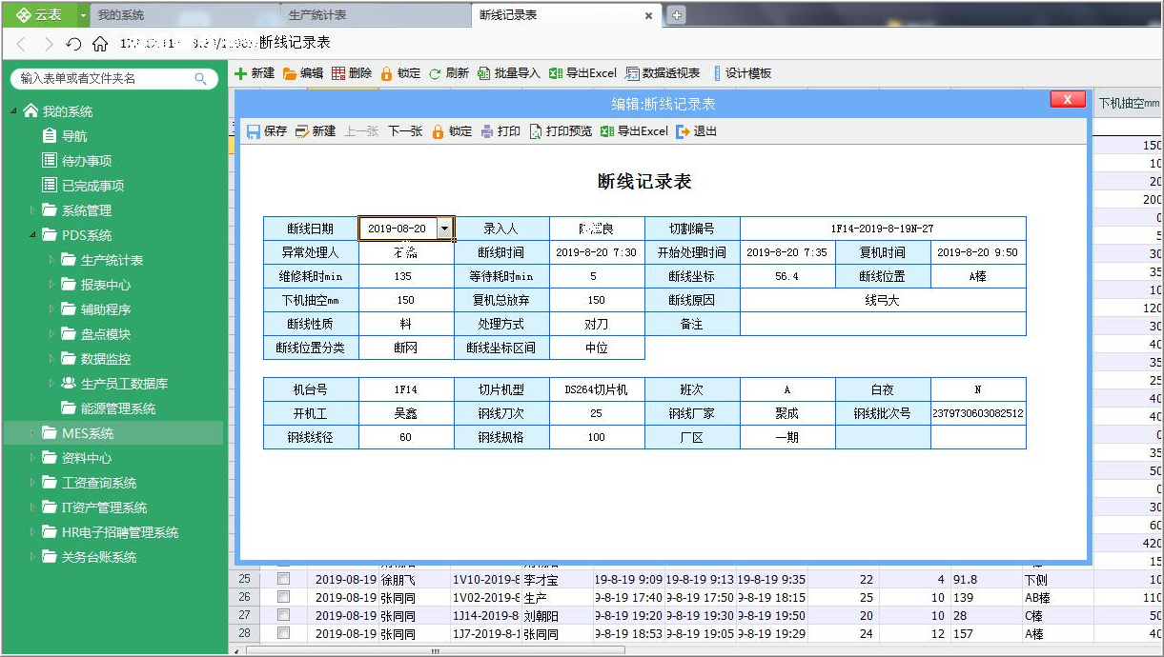Open 打印预览 in the dialog toolbar
Screen dimensions: 1164x657
561,131
